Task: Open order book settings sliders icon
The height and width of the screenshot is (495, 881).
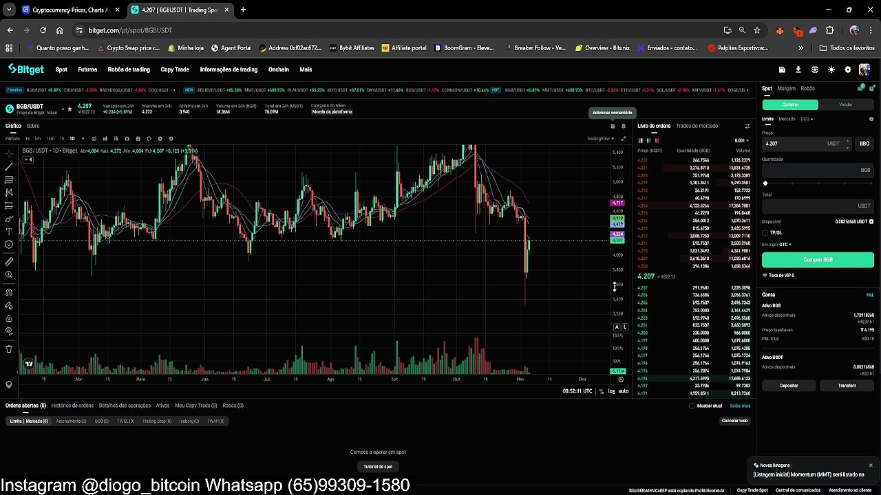Action: click(747, 126)
